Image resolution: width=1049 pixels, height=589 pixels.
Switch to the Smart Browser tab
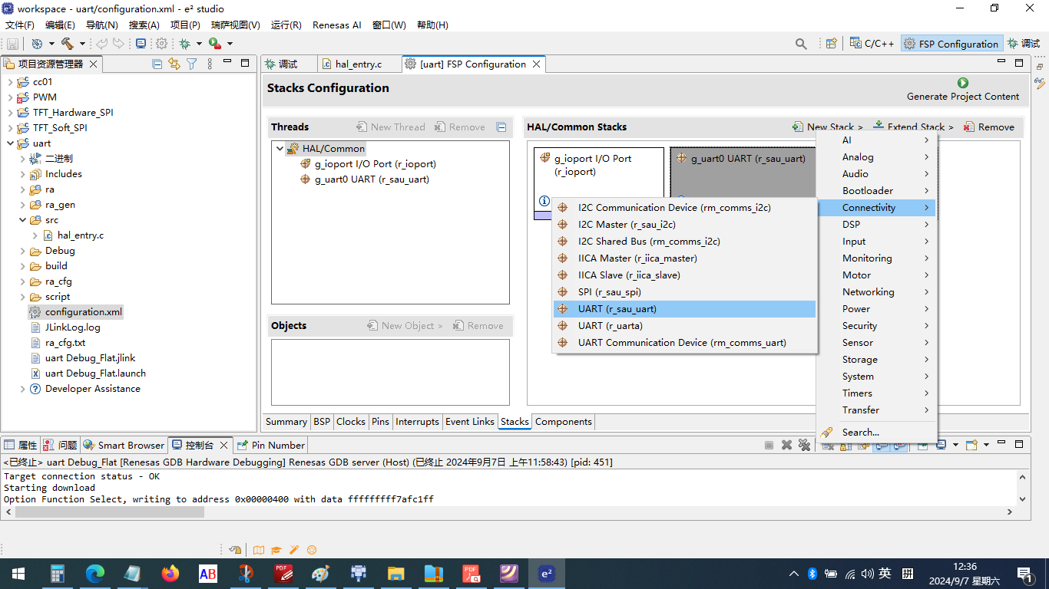[124, 445]
